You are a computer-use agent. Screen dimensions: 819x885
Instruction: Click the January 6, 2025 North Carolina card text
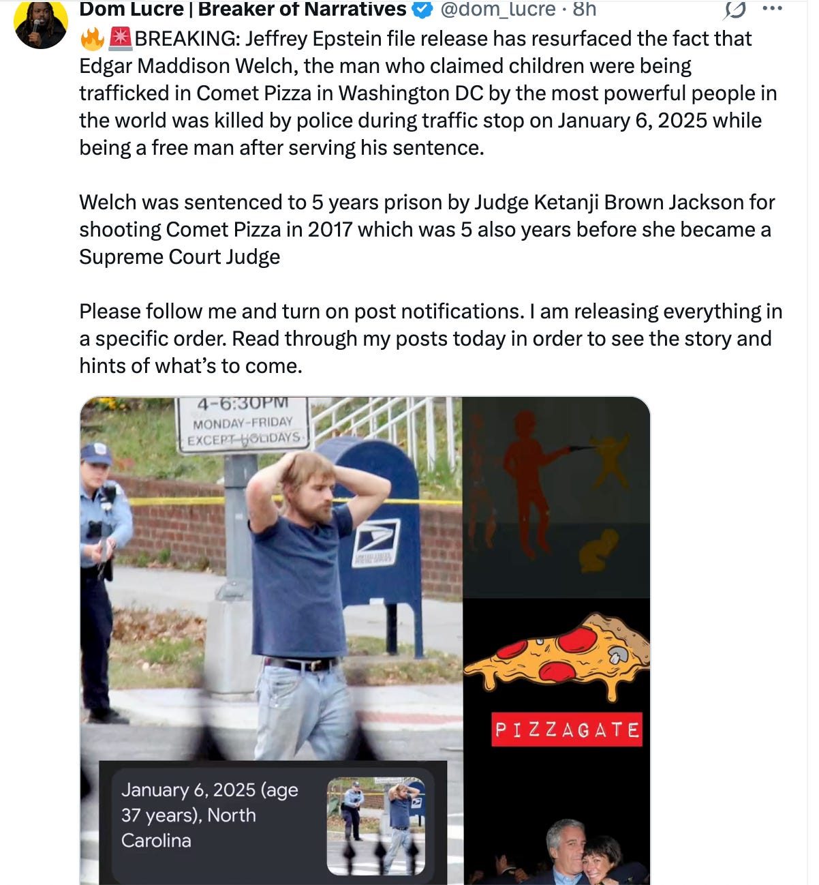(209, 815)
